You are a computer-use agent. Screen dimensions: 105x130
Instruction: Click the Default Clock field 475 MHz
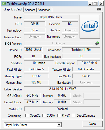point(32,102)
